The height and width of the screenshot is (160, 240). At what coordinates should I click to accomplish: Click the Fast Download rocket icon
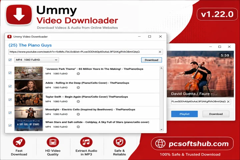click(19, 142)
